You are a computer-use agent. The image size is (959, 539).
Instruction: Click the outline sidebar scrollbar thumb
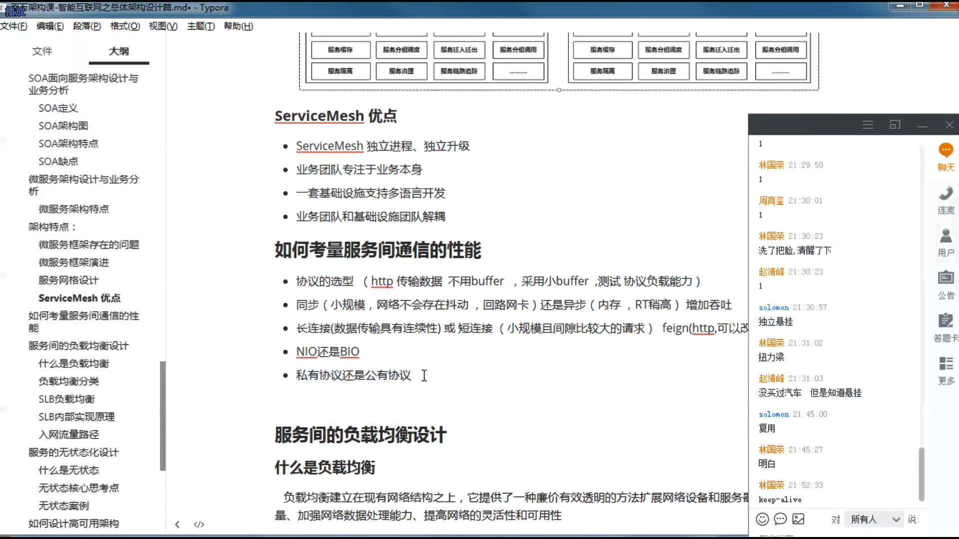click(162, 415)
